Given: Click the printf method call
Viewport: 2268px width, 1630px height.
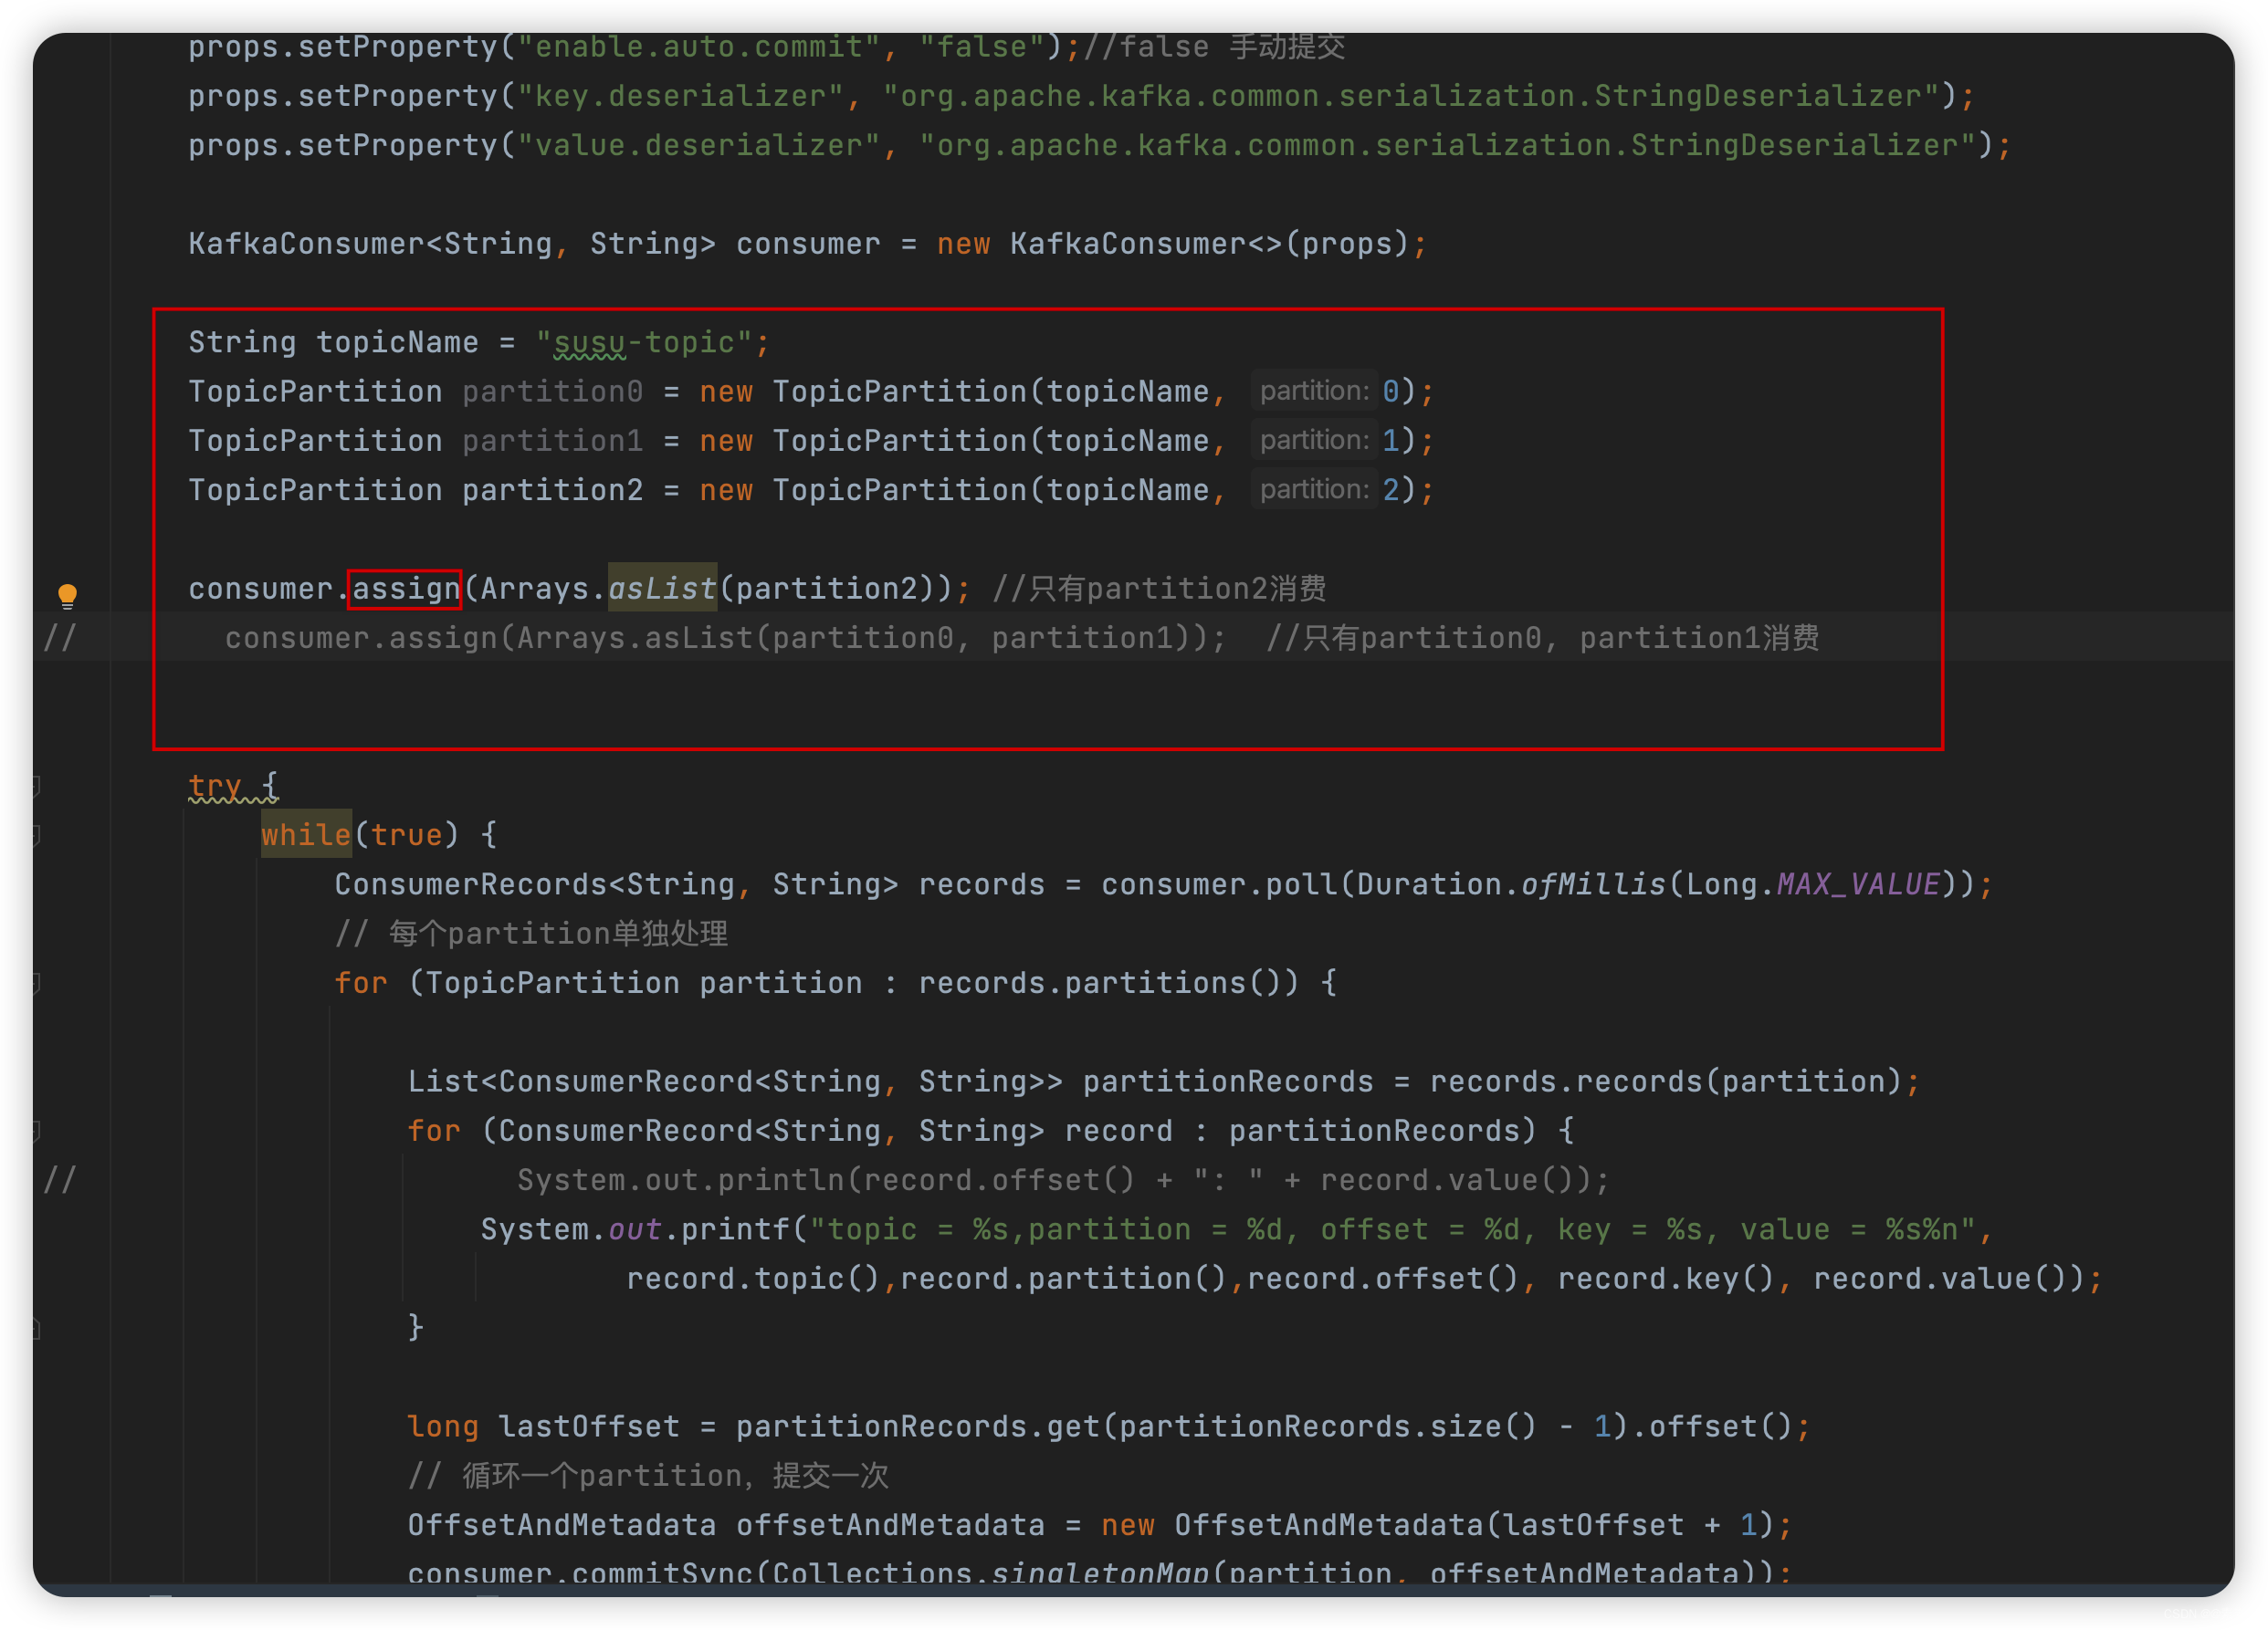Looking at the screenshot, I should [735, 1229].
